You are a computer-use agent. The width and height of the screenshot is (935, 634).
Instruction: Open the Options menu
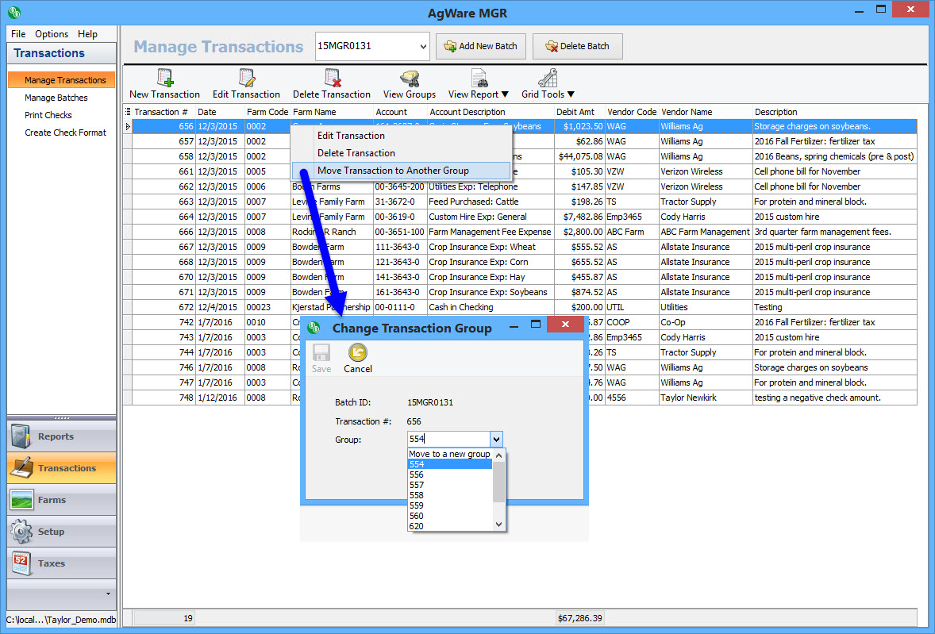click(x=52, y=34)
